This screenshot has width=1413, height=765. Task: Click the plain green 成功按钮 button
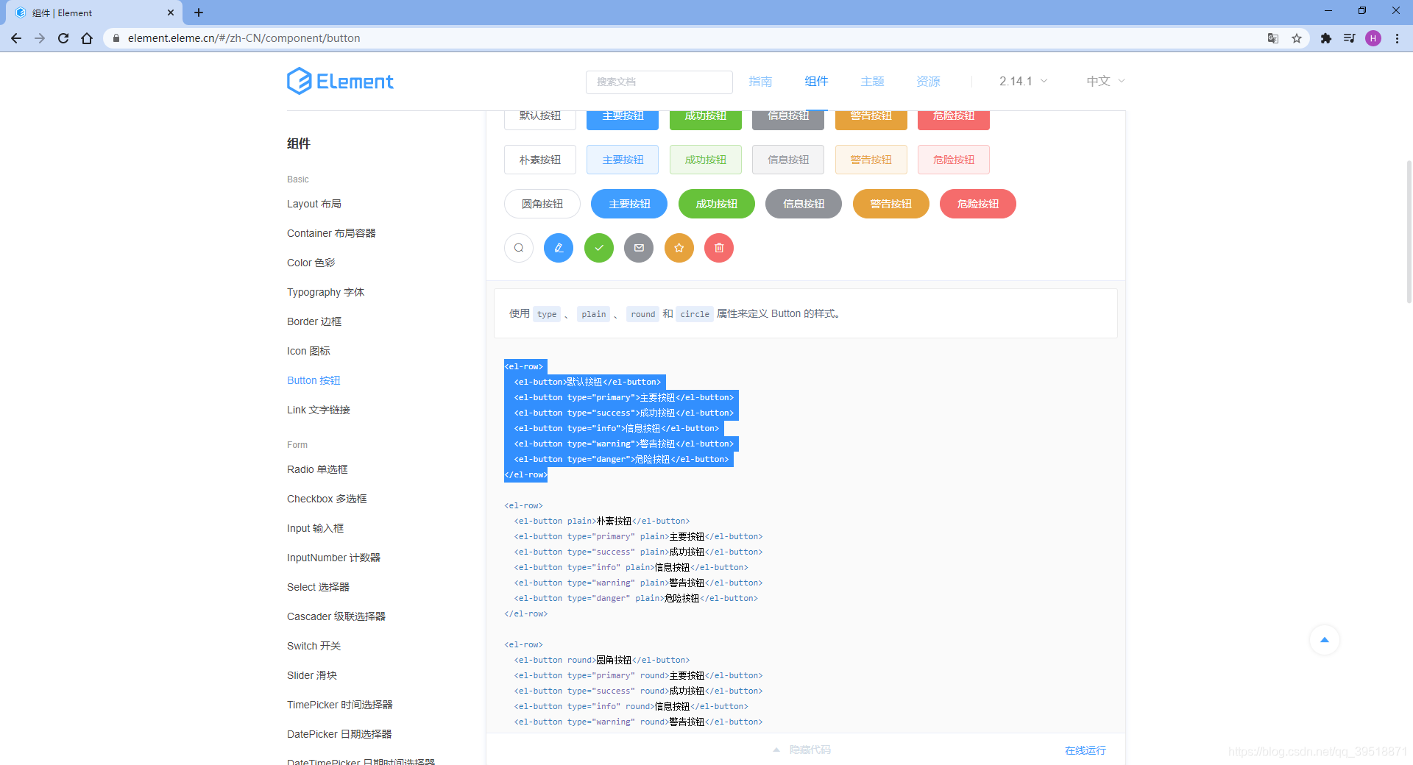706,160
